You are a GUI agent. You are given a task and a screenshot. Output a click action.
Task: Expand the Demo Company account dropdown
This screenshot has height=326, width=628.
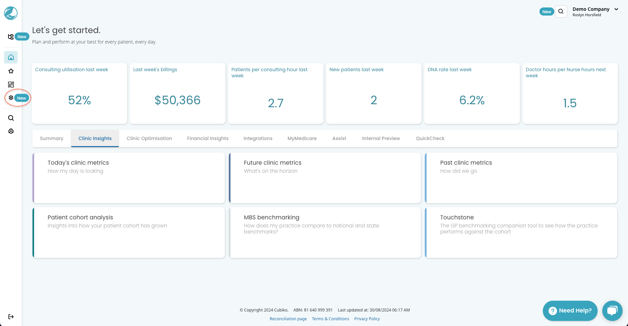tap(616, 9)
